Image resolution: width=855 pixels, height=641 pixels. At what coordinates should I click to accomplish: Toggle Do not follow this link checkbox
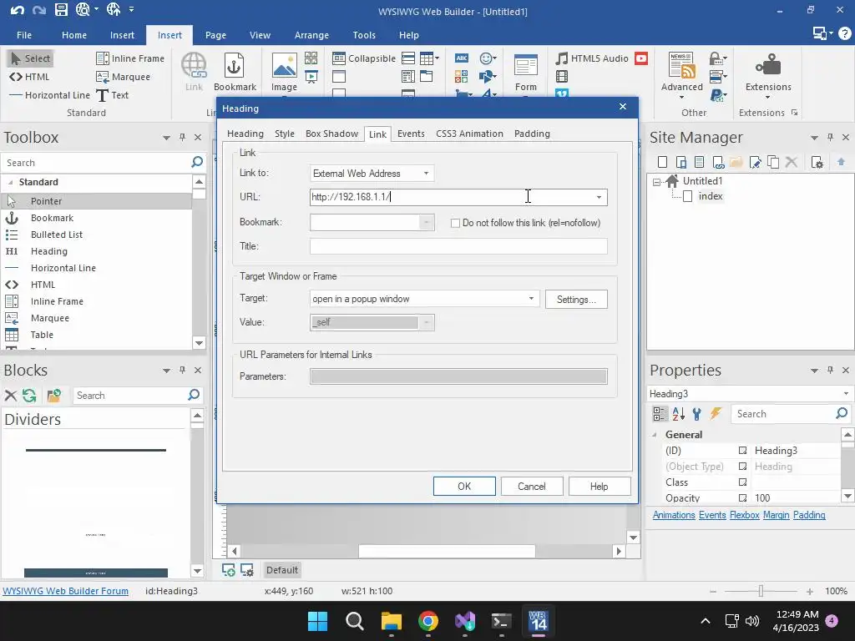[x=455, y=223]
